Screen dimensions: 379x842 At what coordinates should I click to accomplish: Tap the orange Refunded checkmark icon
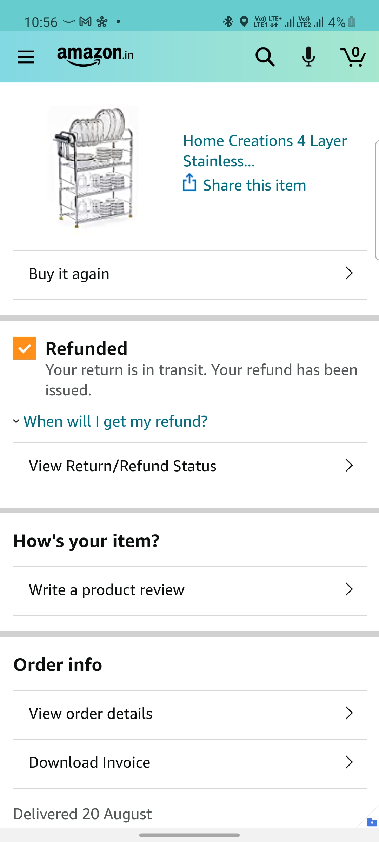click(25, 348)
